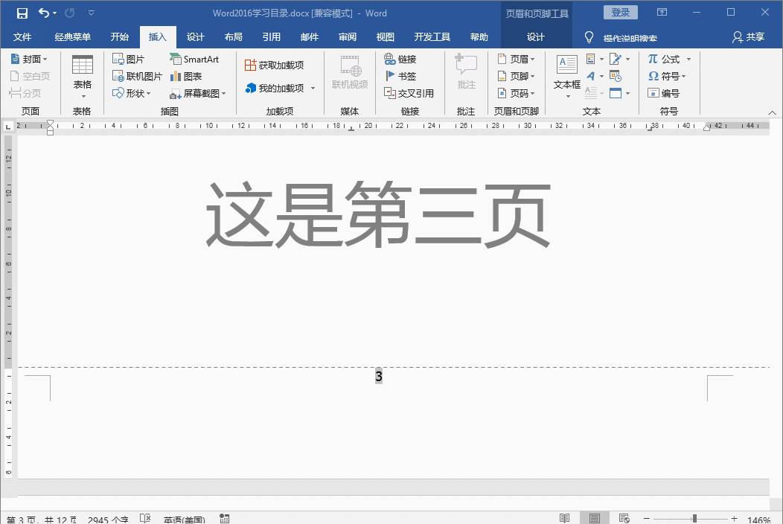Switch to the 引用 tab
This screenshot has height=524, width=783.
[x=271, y=37]
